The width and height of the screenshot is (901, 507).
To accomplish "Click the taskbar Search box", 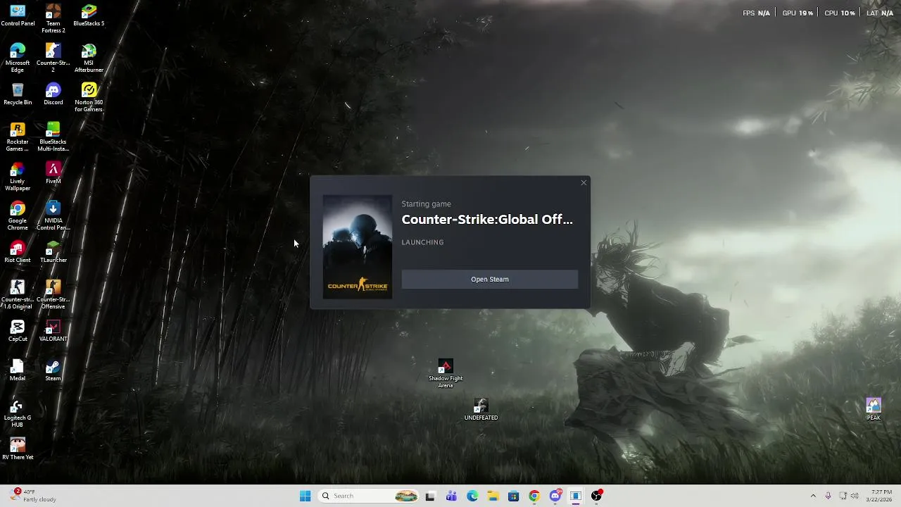I will [368, 496].
